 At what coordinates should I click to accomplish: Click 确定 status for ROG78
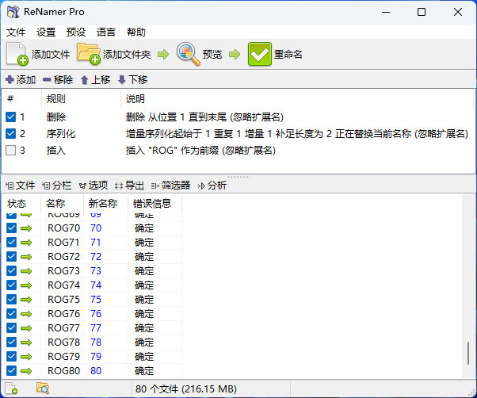pyautogui.click(x=144, y=343)
